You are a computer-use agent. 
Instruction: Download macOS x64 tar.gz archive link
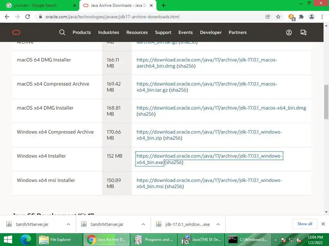[207, 87]
